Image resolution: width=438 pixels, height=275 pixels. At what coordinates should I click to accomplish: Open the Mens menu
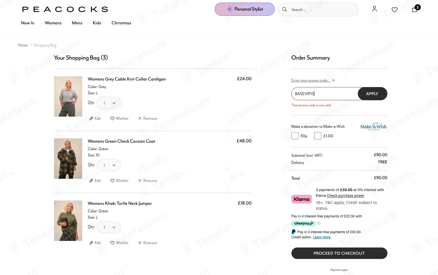pyautogui.click(x=77, y=23)
